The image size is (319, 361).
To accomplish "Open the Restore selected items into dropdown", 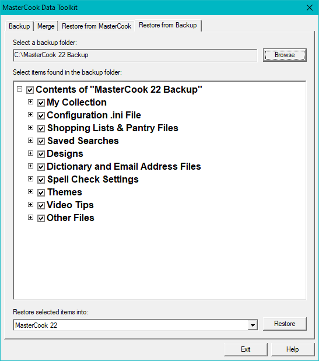I will [253, 325].
